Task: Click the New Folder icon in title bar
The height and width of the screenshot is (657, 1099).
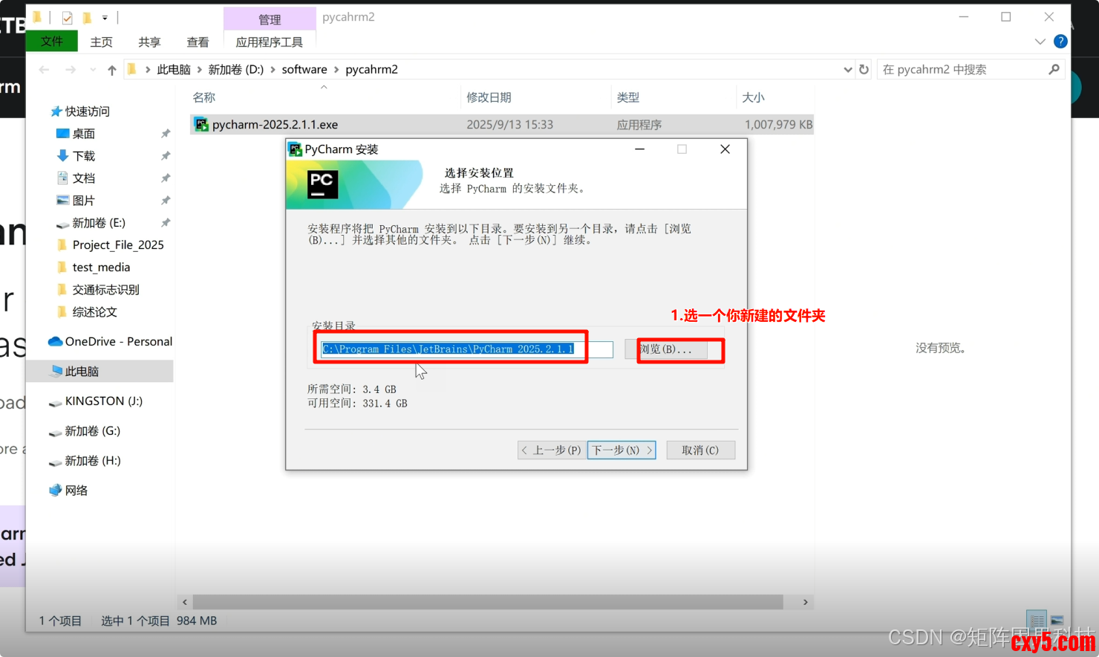Action: coord(87,17)
